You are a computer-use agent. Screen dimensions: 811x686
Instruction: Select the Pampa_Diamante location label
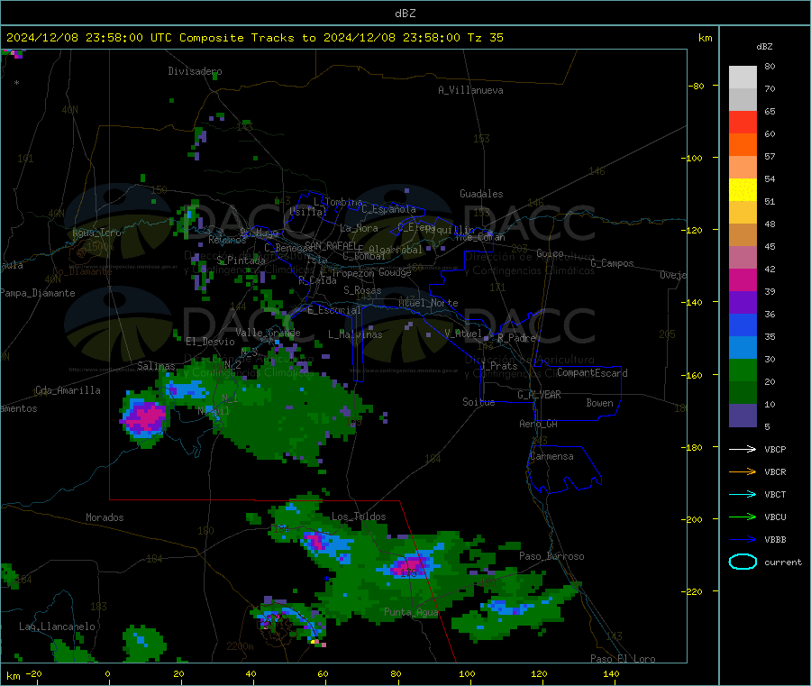pyautogui.click(x=37, y=293)
